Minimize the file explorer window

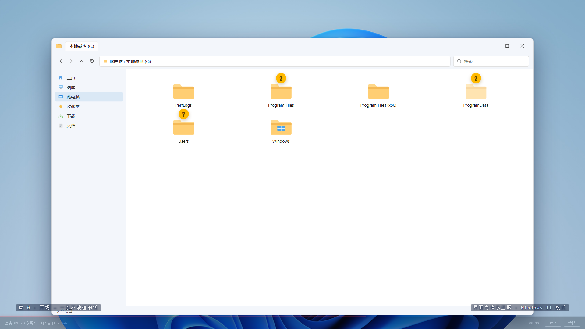pos(492,46)
